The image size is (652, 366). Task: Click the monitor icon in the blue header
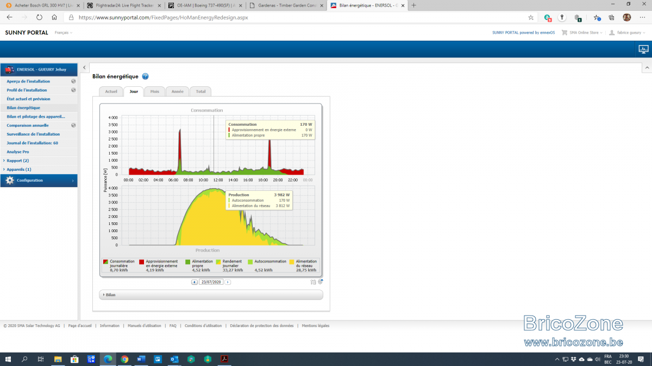643,49
